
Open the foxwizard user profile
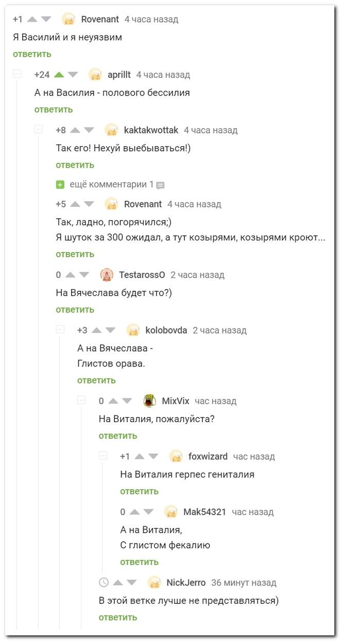point(208,457)
